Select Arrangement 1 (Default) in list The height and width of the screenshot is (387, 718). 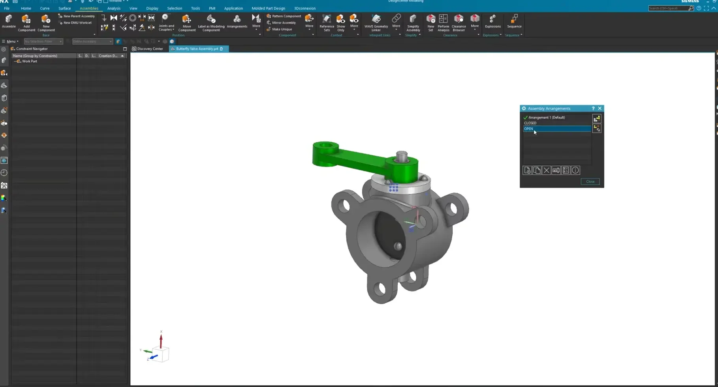tap(557, 118)
